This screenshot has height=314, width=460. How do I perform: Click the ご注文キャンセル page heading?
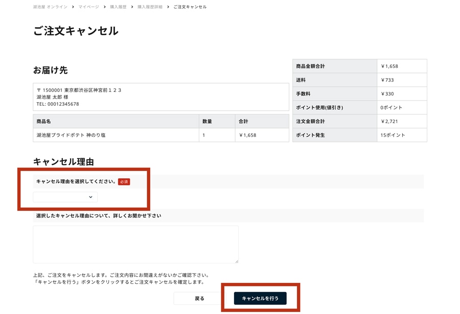coord(76,31)
